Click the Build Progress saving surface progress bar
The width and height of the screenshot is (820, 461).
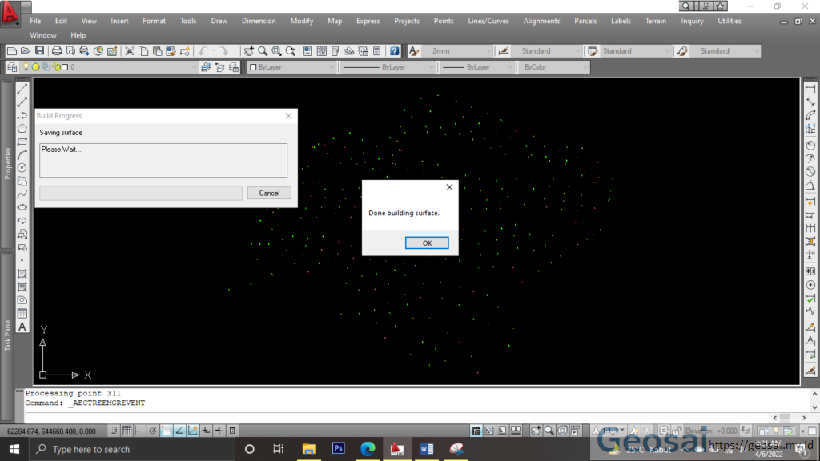click(140, 193)
